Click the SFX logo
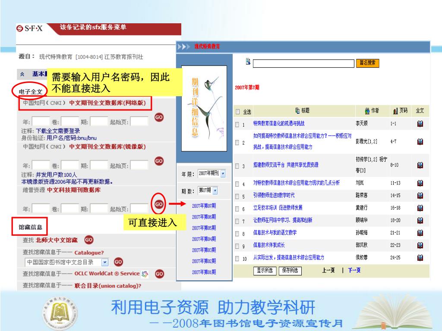 29,28
